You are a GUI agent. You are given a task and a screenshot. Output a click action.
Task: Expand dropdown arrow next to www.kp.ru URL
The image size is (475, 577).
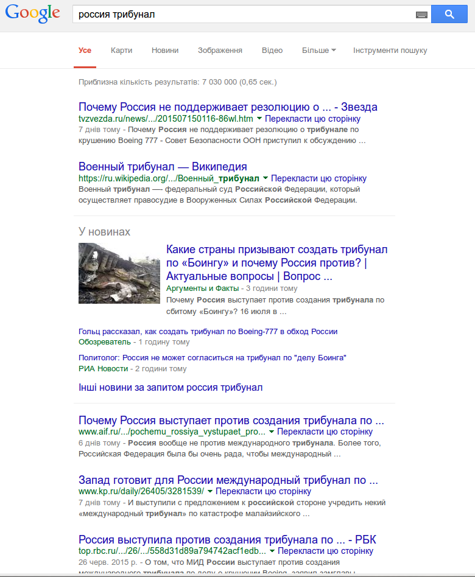210,491
